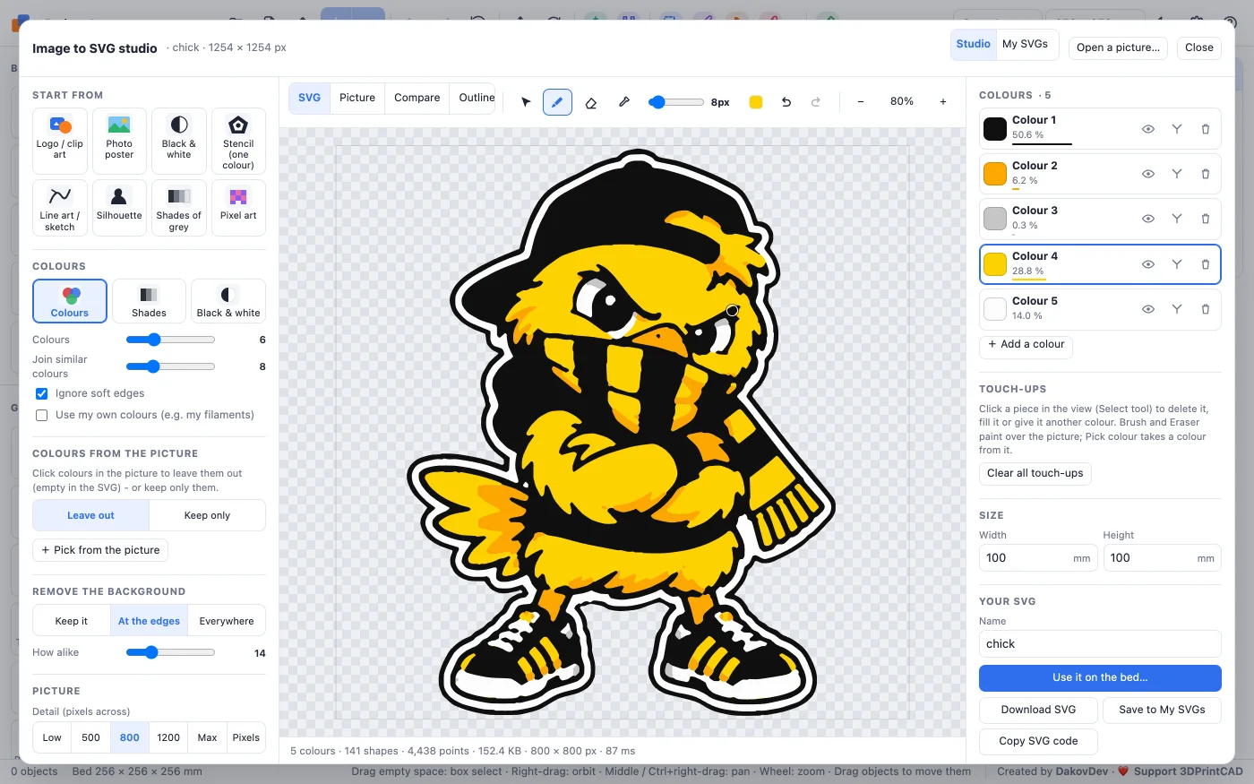Viewport: 1254px width, 784px height.
Task: Pick the Stencil (one colour) preset
Action: (x=238, y=141)
